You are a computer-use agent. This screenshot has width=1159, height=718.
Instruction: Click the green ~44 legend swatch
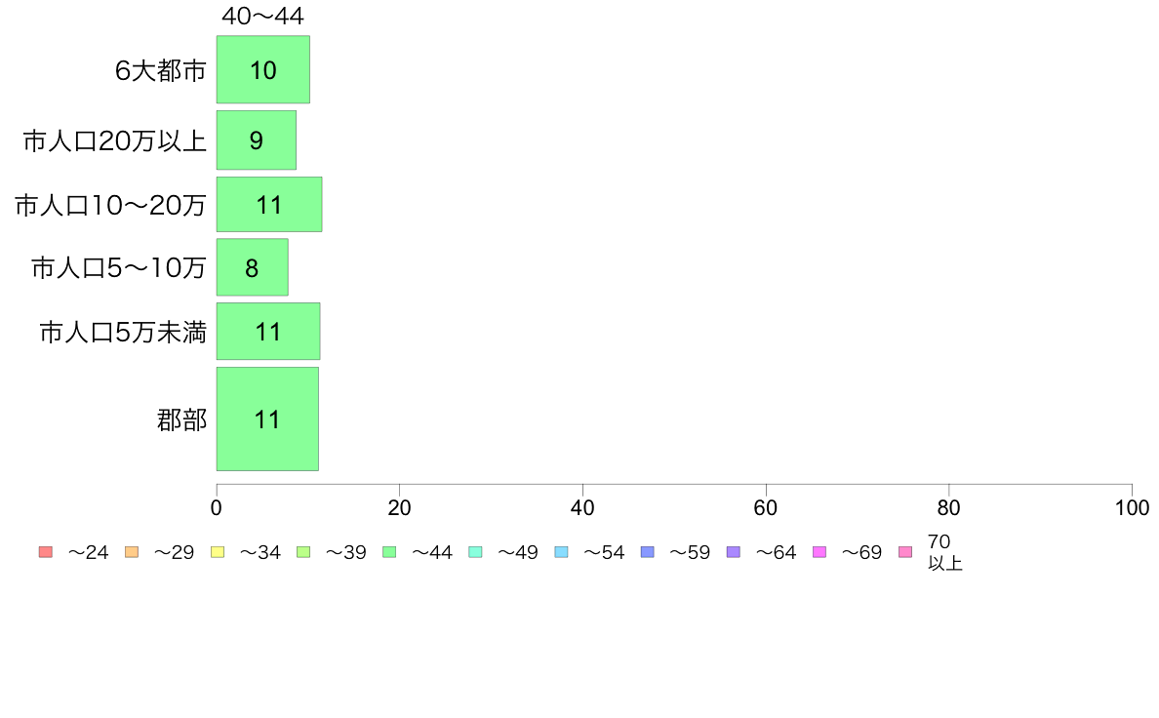389,552
